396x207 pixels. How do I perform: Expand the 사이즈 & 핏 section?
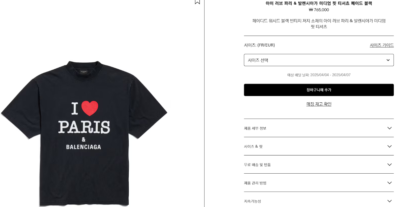(x=319, y=146)
